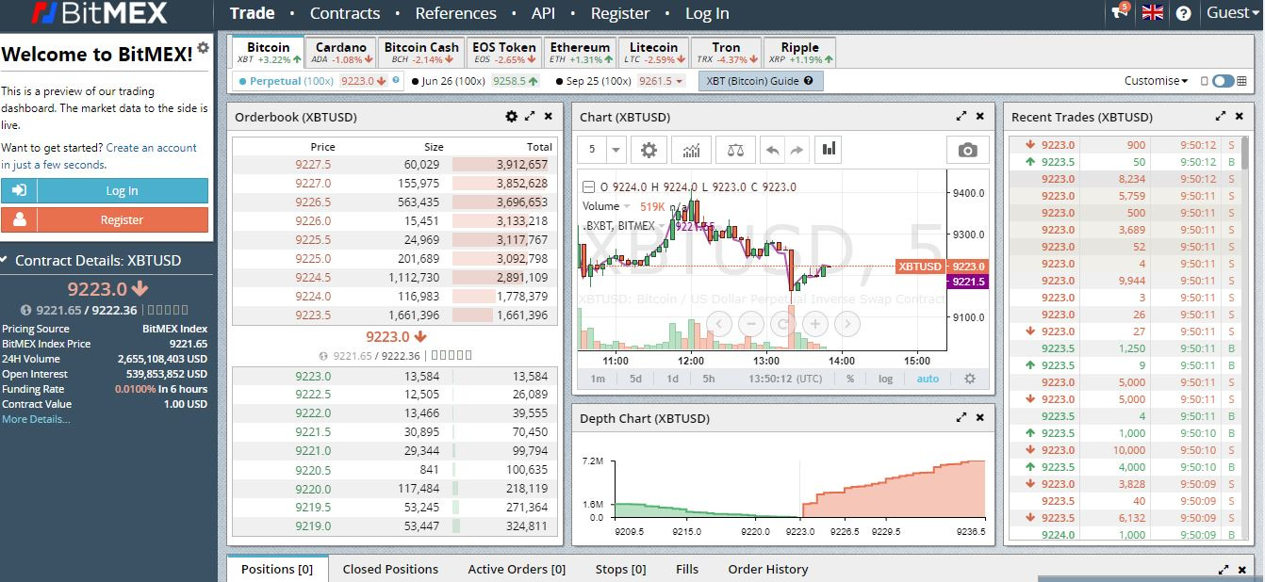Redo chart action
The image size is (1265, 582).
coord(797,150)
